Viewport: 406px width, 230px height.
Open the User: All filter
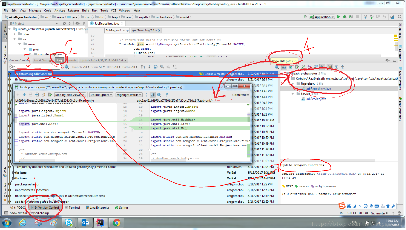click(x=98, y=67)
